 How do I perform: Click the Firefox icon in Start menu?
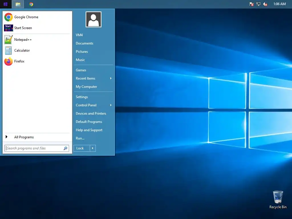(8, 61)
